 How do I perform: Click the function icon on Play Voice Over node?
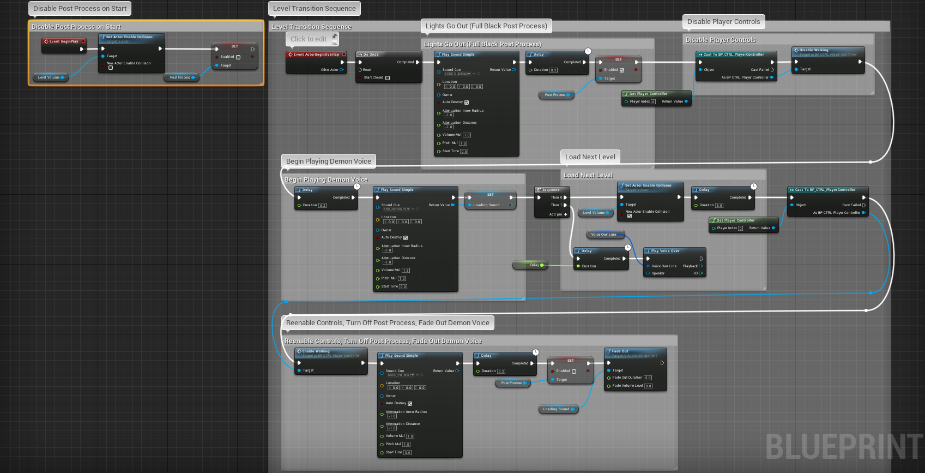click(648, 251)
